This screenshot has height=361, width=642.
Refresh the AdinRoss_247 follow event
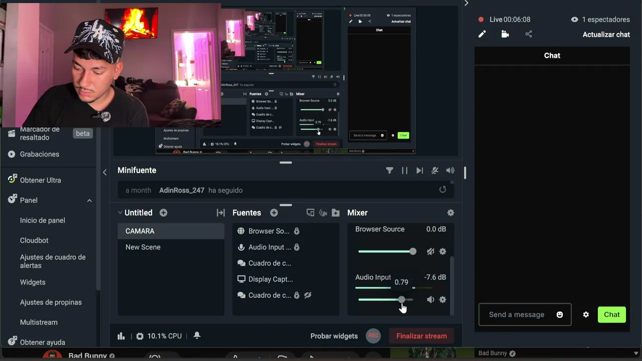click(442, 190)
